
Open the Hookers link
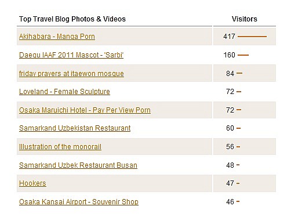[32, 183]
